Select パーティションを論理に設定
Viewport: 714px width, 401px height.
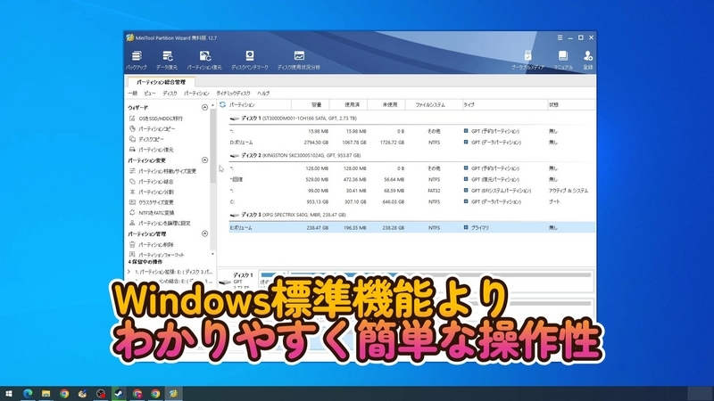[160, 224]
